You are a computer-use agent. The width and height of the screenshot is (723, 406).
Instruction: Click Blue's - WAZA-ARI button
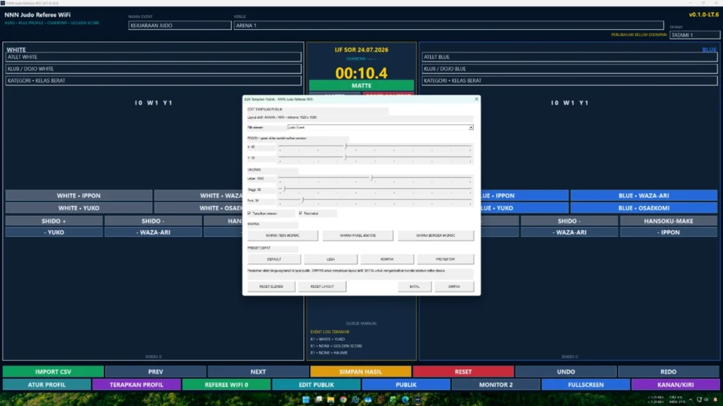pos(569,232)
